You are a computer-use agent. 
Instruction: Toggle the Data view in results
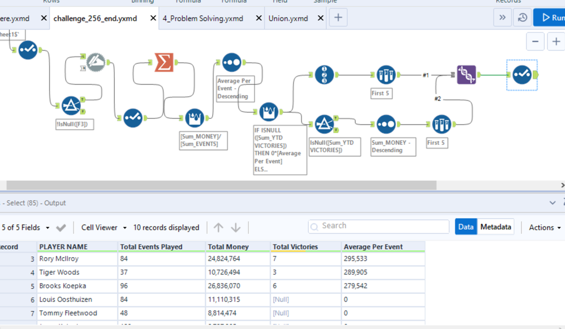[465, 227]
